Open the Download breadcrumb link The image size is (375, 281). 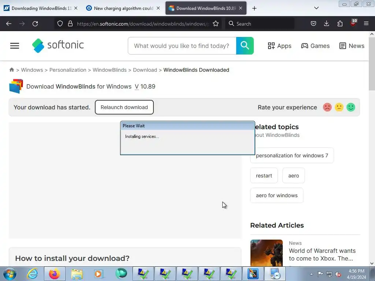145,70
